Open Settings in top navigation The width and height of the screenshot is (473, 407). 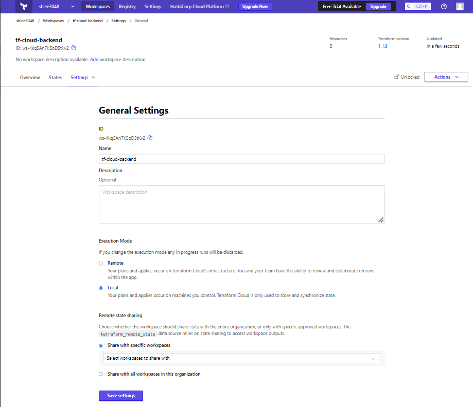click(153, 6)
